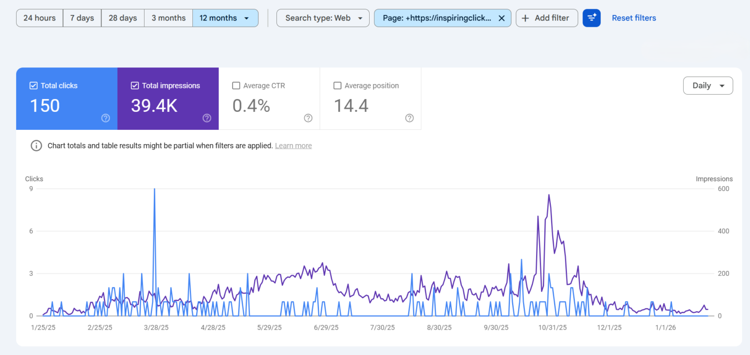Screen dimensions: 750x355
Task: Uncheck the Total impressions metric
Action: (134, 85)
